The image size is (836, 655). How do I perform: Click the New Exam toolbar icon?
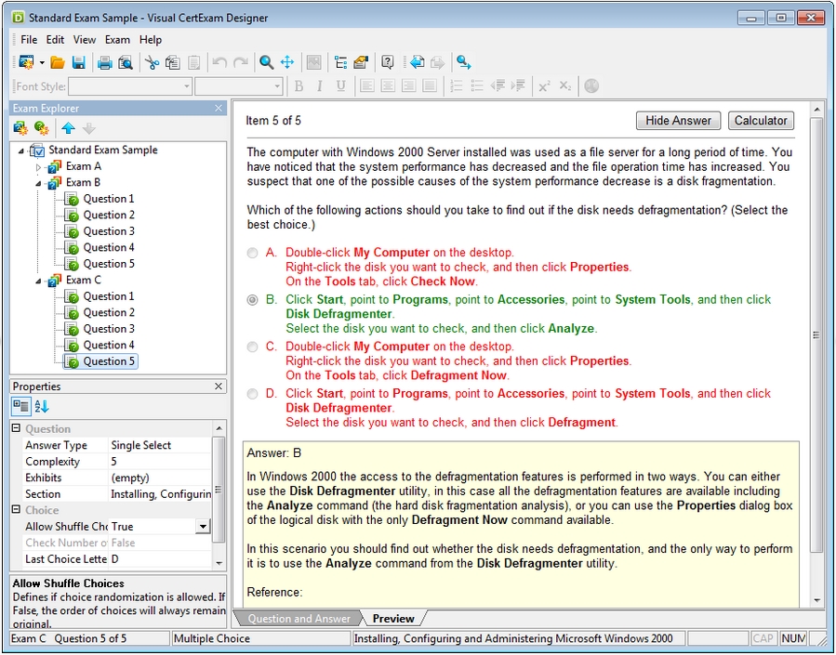tap(25, 62)
